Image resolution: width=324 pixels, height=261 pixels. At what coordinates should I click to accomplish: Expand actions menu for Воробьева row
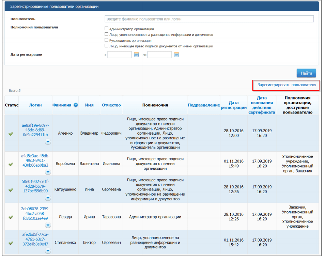click(x=48, y=172)
